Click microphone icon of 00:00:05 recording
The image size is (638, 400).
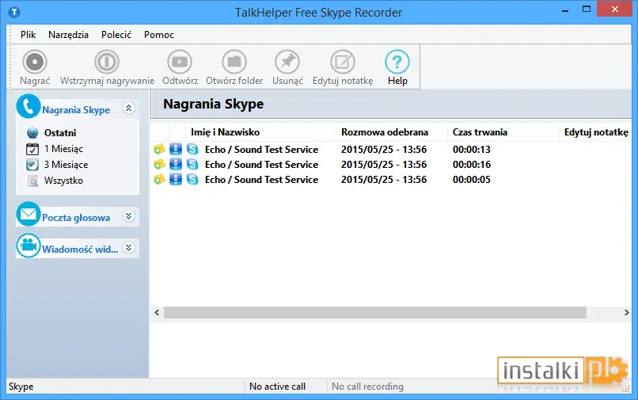tap(176, 179)
